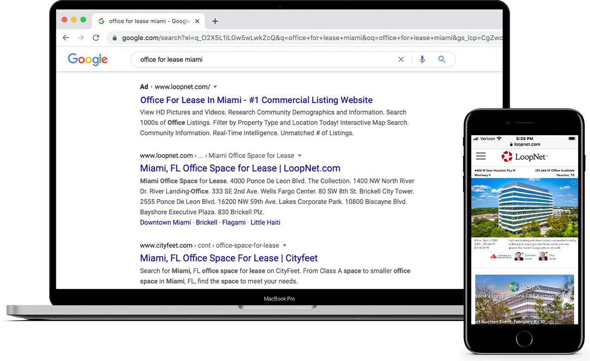The image size is (590, 361).
Task: Tap '231,666 SF Office Available' text
Action: tap(555, 170)
